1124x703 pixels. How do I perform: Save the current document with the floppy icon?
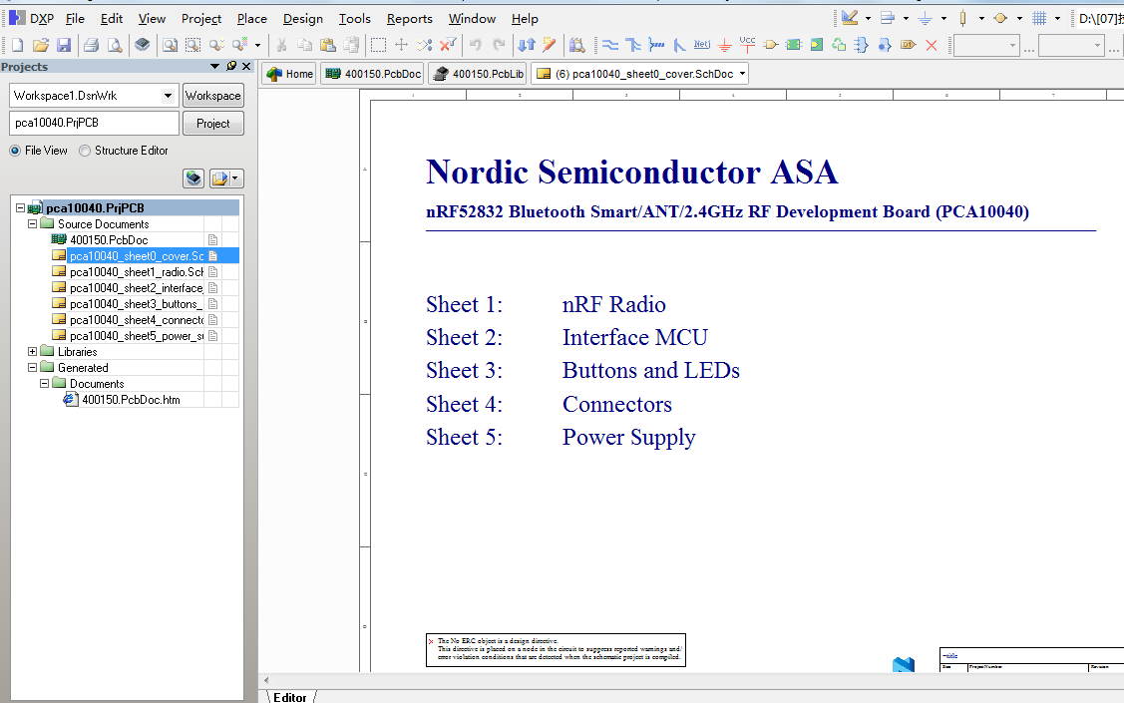(x=64, y=45)
